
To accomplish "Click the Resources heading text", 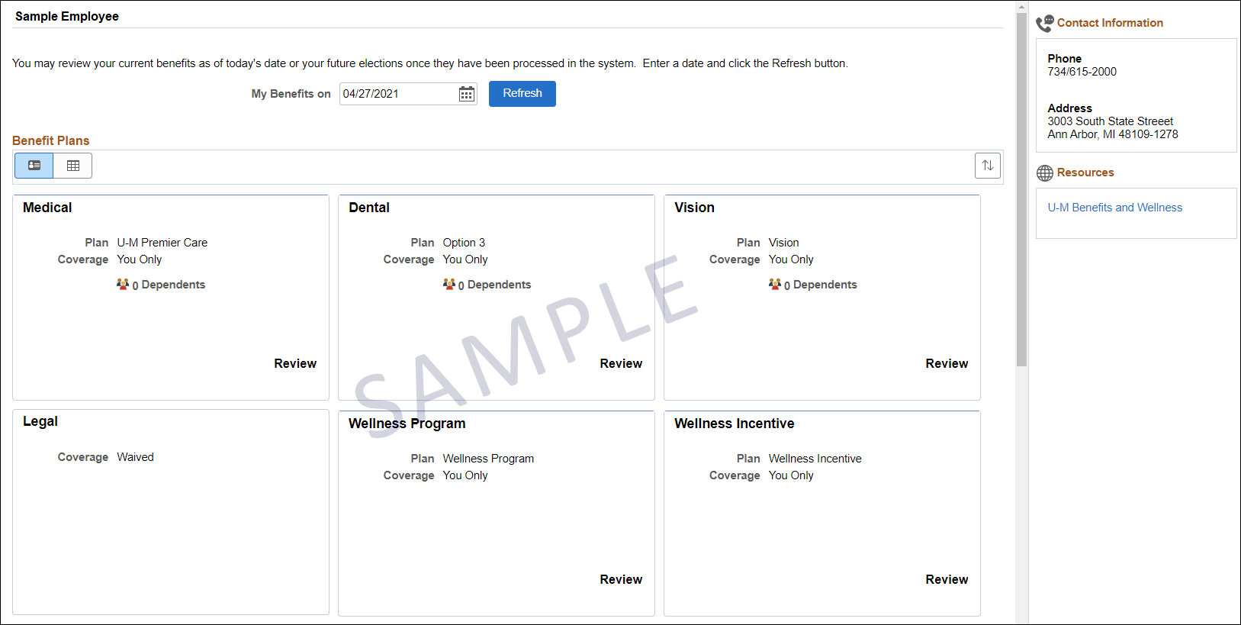I will tap(1085, 172).
